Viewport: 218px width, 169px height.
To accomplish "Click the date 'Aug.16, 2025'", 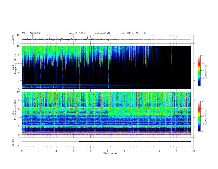I will tap(77, 33).
